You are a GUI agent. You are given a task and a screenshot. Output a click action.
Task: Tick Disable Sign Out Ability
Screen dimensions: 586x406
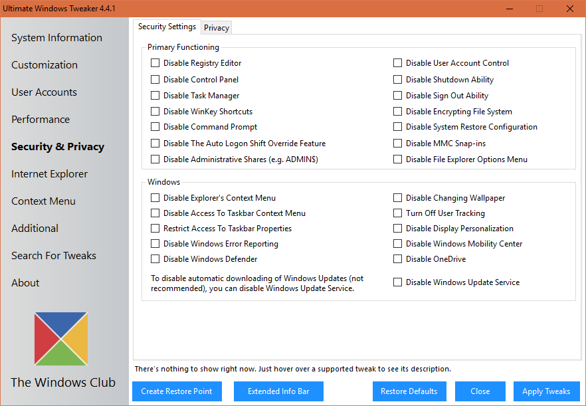(x=397, y=95)
